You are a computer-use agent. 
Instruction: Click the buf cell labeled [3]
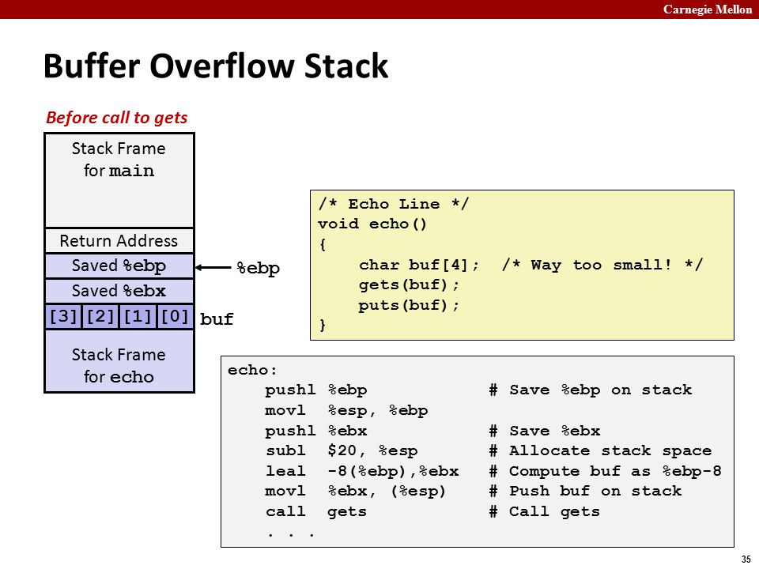(x=63, y=316)
